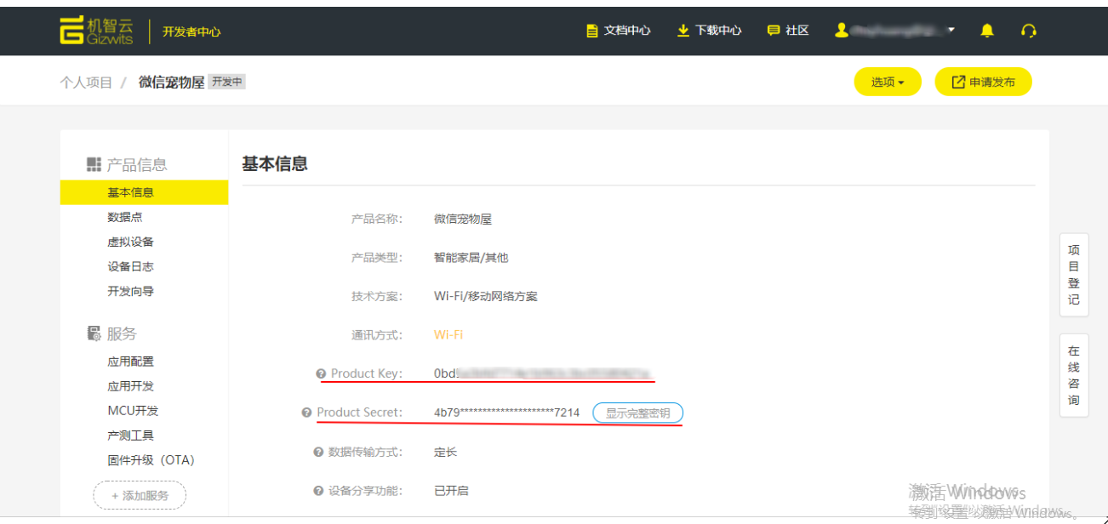Click help icon beside 数据传输方式
Image resolution: width=1108 pixels, height=524 pixels.
[318, 453]
